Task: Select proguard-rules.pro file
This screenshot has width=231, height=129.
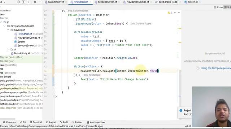Action: [21, 96]
